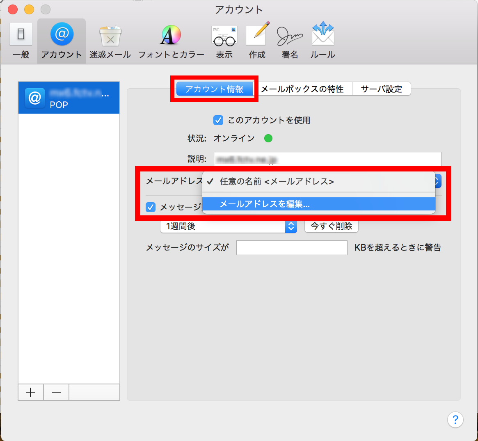Image resolution: width=478 pixels, height=441 pixels.
Task: Click the 表示 (Viewing) icon
Action: [x=224, y=39]
